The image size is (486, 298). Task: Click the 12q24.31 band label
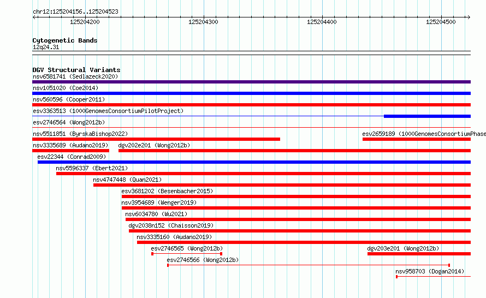(x=46, y=47)
